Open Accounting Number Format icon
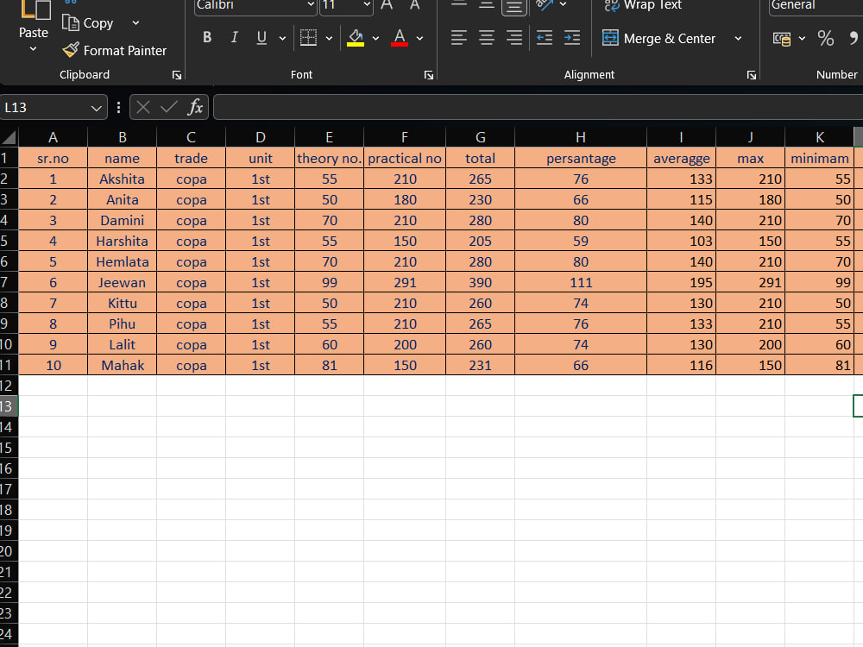This screenshot has height=647, width=863. (782, 39)
